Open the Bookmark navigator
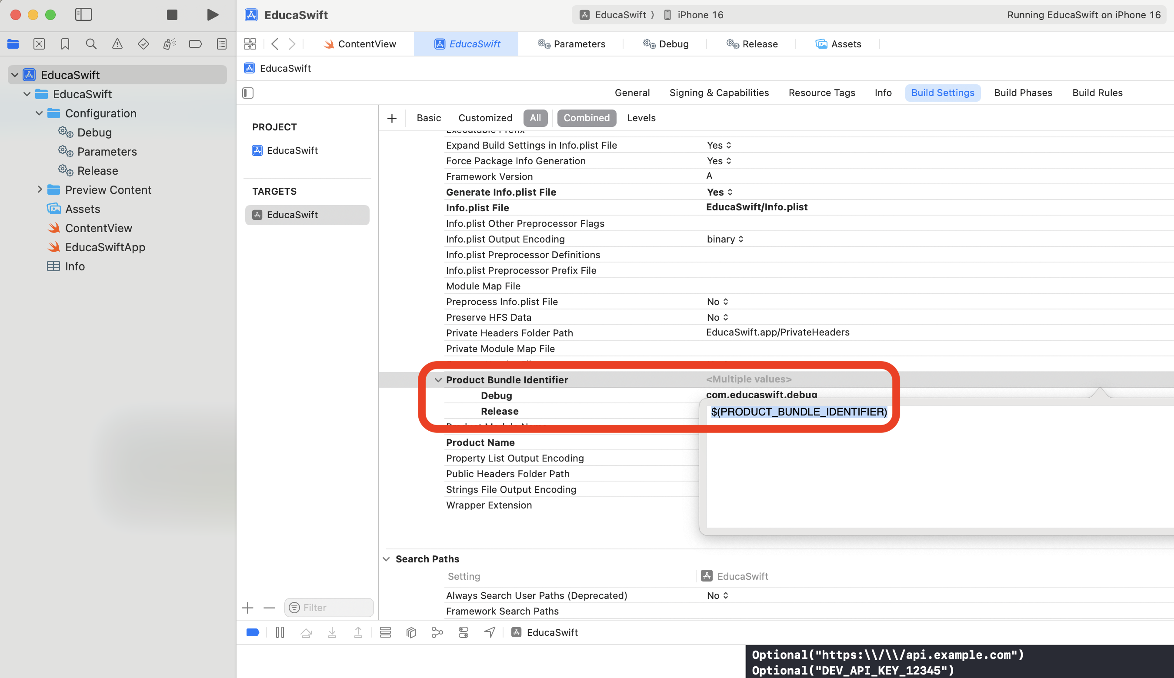The image size is (1174, 678). pyautogui.click(x=65, y=44)
